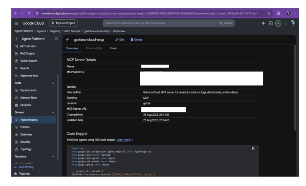The height and width of the screenshot is (186, 306).
Task: Open Gateways in the sidebar
Action: point(26,134)
